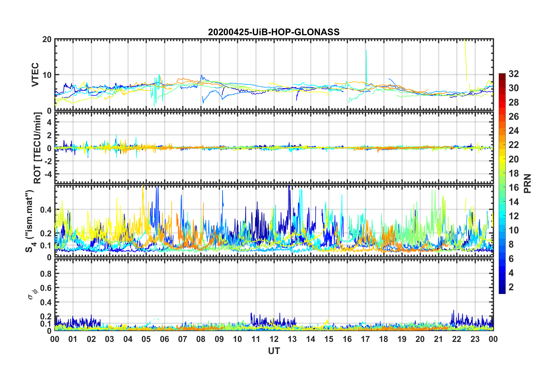Click colorbar tick label 24
Image resolution: width=548 pixels, height=367 pixels.
pos(514,131)
